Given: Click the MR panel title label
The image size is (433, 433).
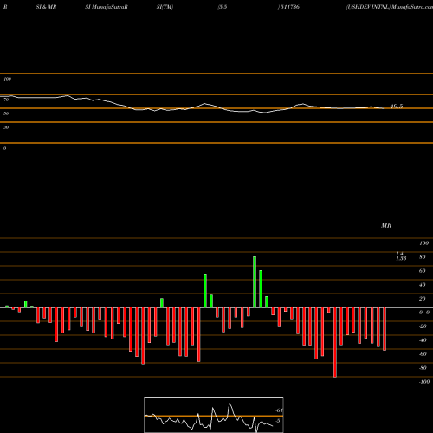Looking at the screenshot, I should [x=386, y=225].
